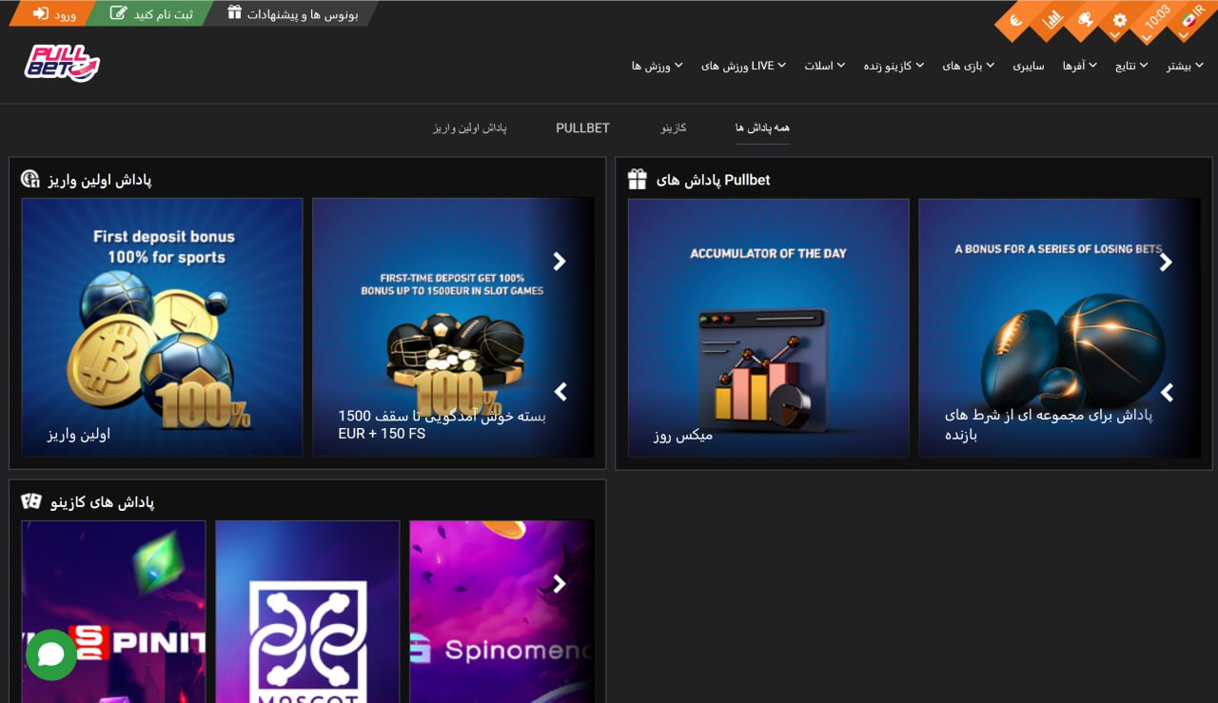Select the کازینو bonuses tab
The width and height of the screenshot is (1218, 703).
(x=674, y=127)
